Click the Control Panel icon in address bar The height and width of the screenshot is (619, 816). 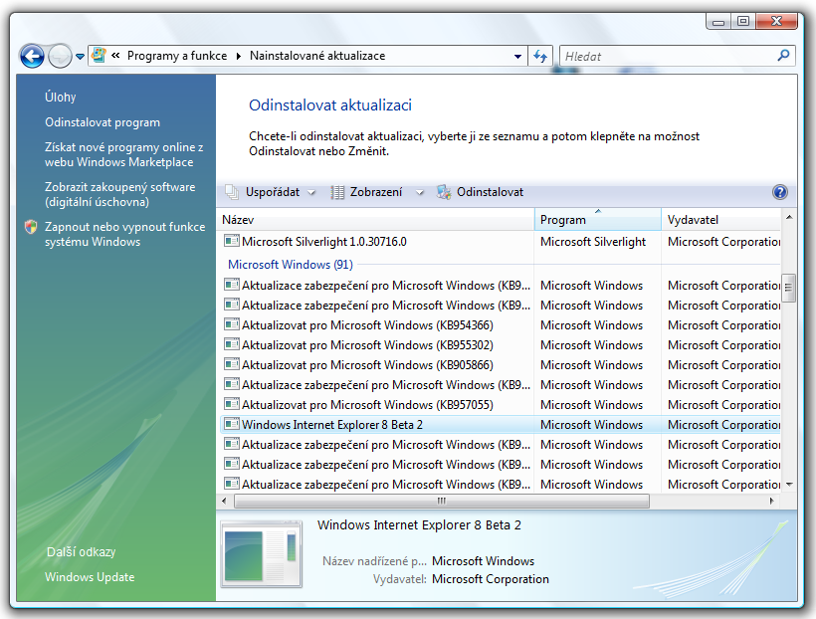(x=99, y=55)
